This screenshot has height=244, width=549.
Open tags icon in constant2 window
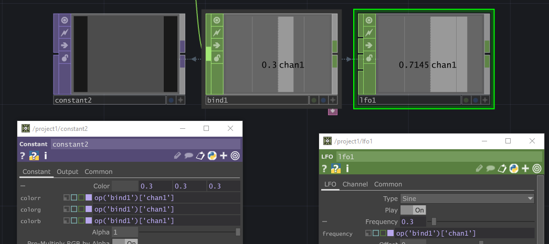tap(200, 156)
